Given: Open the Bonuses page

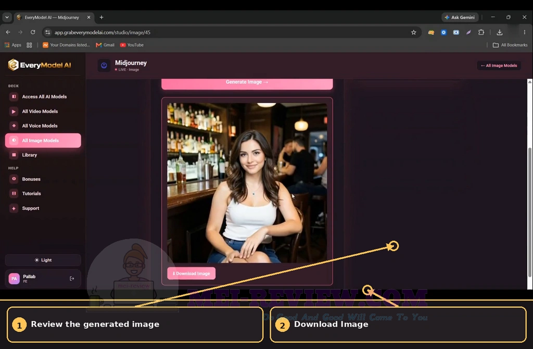Looking at the screenshot, I should [x=43, y=179].
